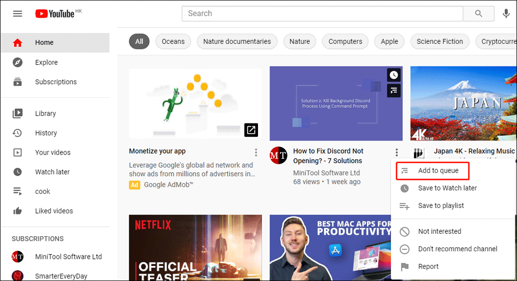
Task: Open Google AdMob advertiser link
Action: (x=169, y=185)
